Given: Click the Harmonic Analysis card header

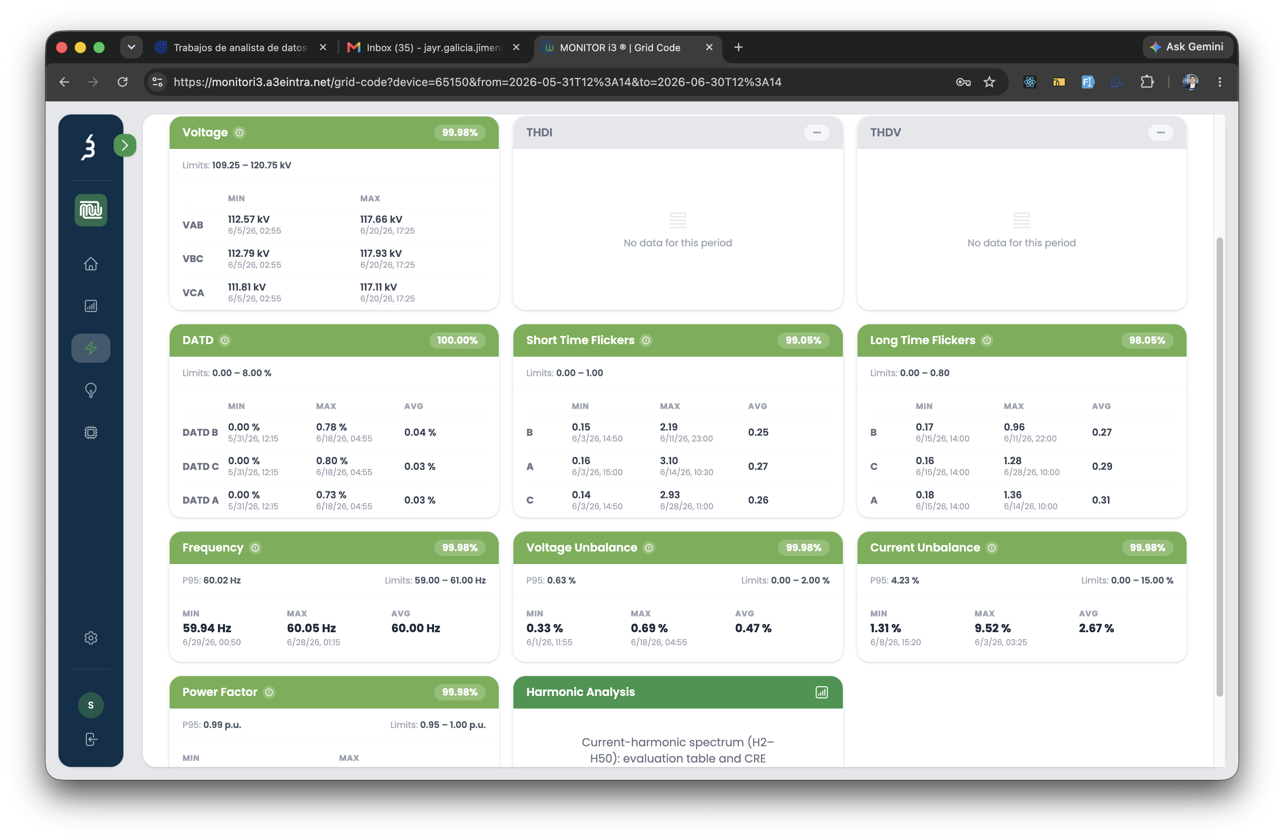Looking at the screenshot, I should coord(678,692).
